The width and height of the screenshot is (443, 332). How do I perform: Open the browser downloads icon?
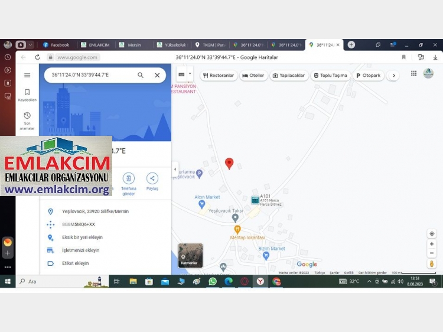click(x=435, y=57)
